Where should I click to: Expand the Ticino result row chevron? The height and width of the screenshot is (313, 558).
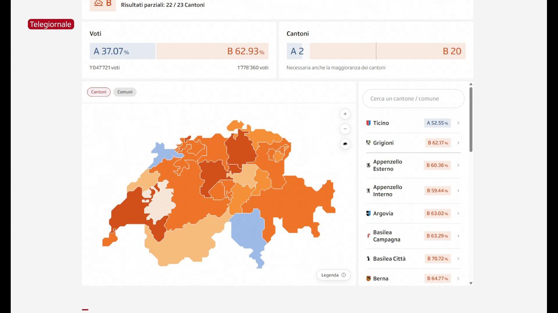pos(458,123)
